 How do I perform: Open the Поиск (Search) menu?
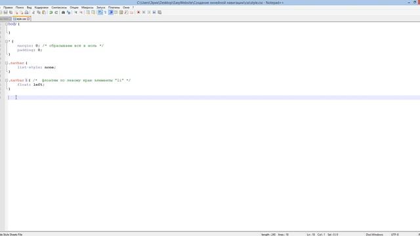[x=20, y=7]
